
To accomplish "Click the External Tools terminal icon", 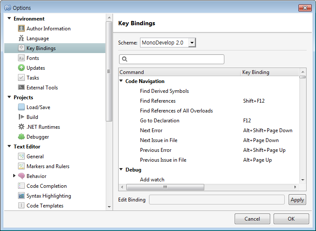I will [x=21, y=88].
